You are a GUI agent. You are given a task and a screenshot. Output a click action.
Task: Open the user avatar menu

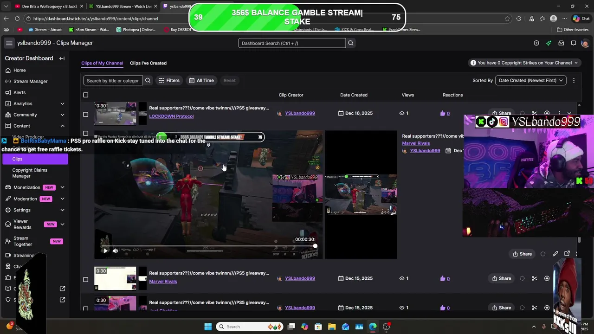585,43
